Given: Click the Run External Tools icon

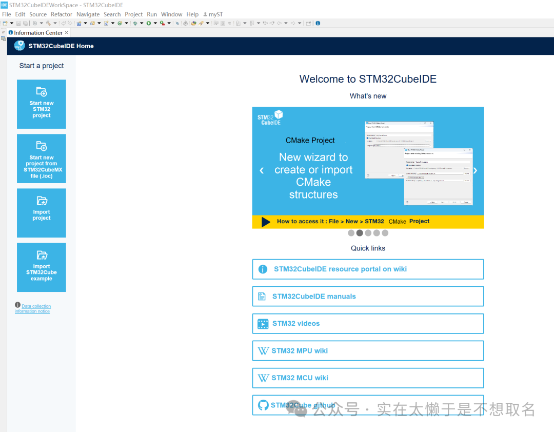Looking at the screenshot, I should click(x=162, y=23).
